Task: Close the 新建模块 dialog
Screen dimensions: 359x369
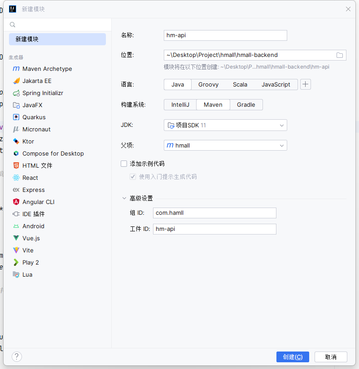Action: (348, 9)
